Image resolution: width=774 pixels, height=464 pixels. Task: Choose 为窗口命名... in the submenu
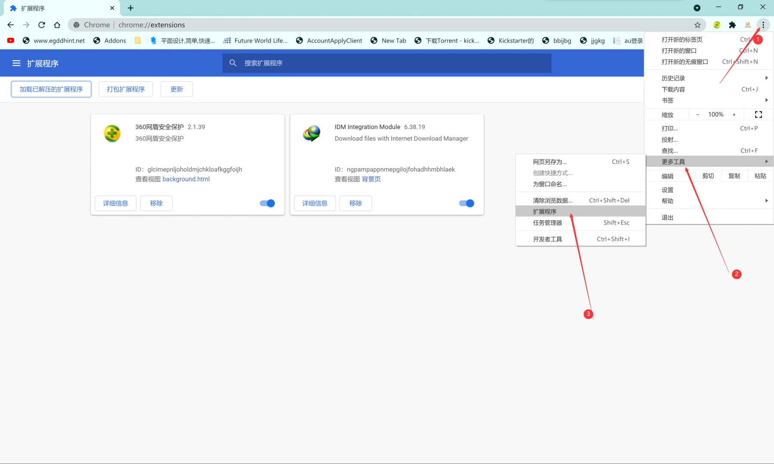coord(580,184)
